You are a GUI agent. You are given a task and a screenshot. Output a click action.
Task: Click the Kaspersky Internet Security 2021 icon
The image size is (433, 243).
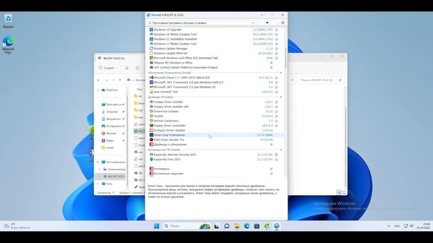tap(152, 155)
